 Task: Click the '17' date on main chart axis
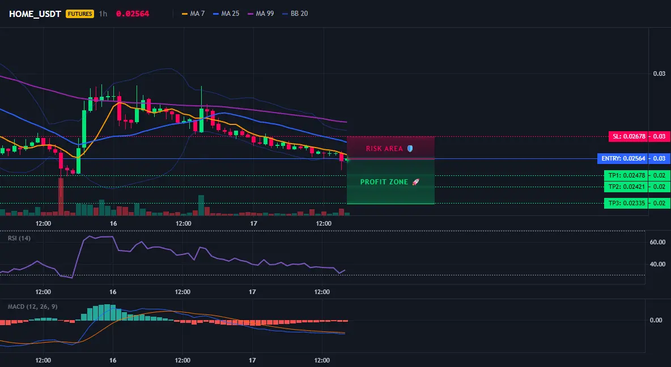253,223
